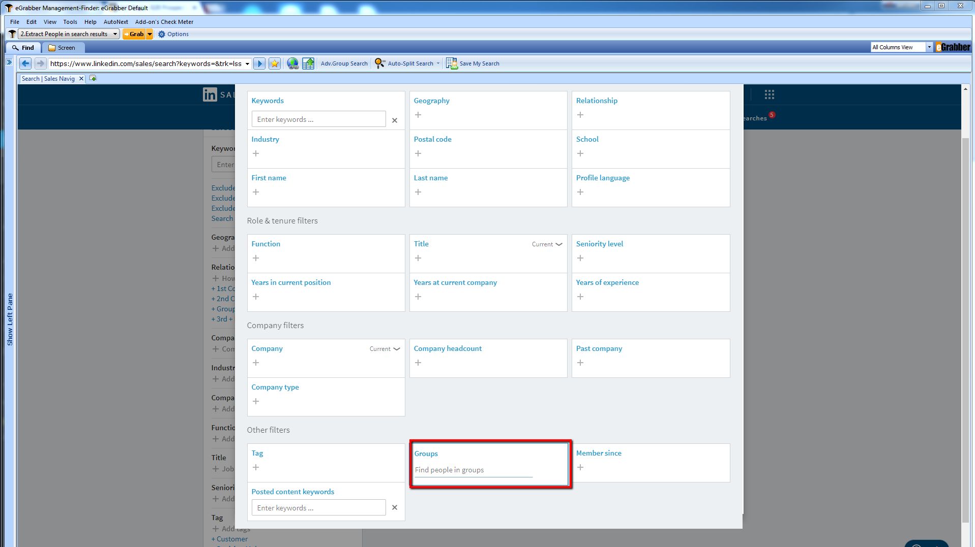Switch to the Screen tab
Image resolution: width=975 pixels, height=547 pixels.
62,48
